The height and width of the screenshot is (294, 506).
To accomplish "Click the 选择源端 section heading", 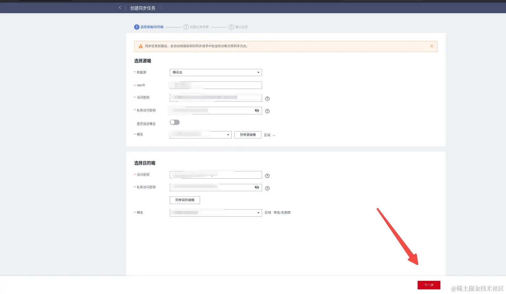I will [143, 61].
